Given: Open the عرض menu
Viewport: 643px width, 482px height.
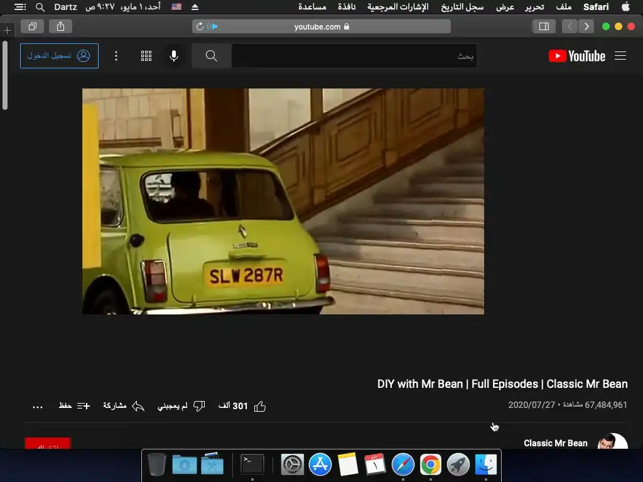Looking at the screenshot, I should click(x=505, y=6).
